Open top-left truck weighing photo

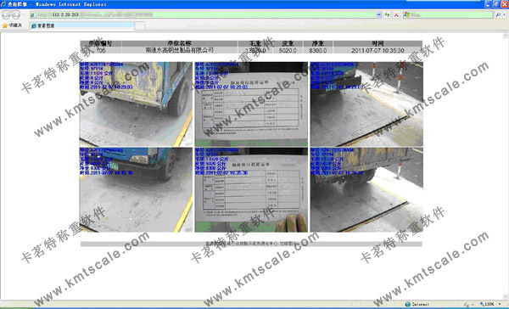point(136,104)
